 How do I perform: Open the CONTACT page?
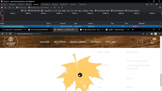click(x=96, y=42)
